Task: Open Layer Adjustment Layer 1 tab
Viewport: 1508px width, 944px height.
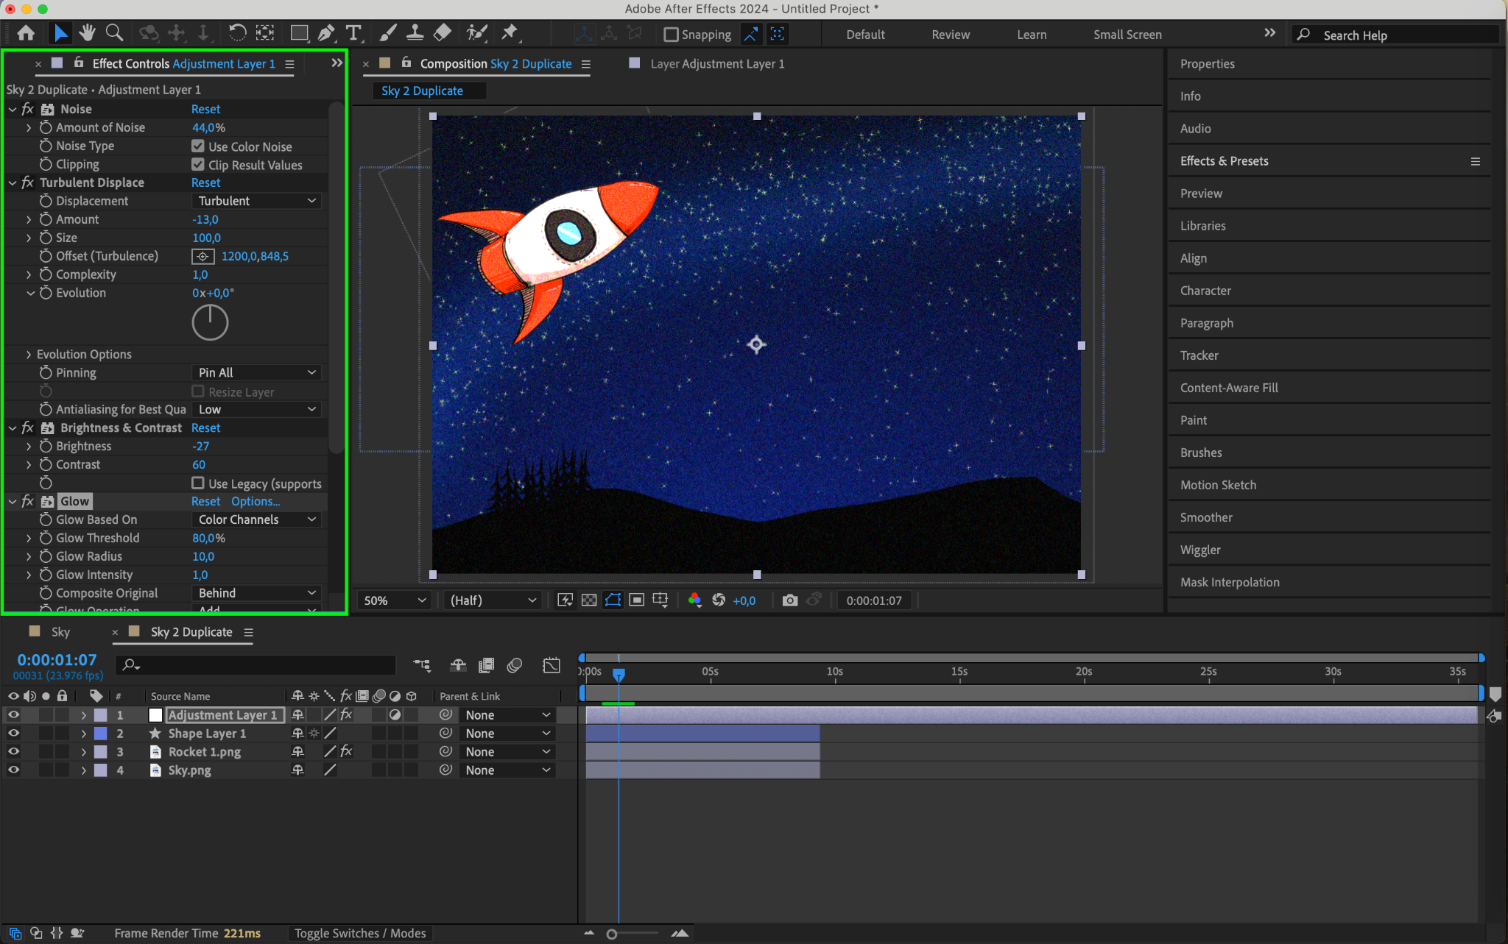Action: click(x=716, y=64)
